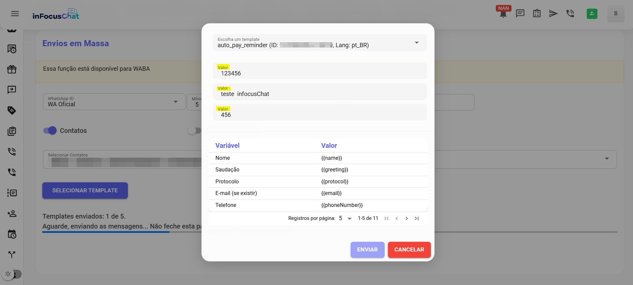
Task: Click the ENVIAR button
Action: pos(367,250)
